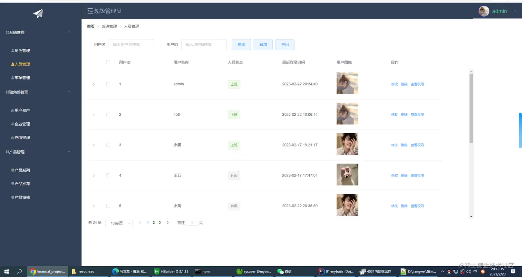Click the table vertical scrollbar thumb

pyautogui.click(x=471, y=108)
